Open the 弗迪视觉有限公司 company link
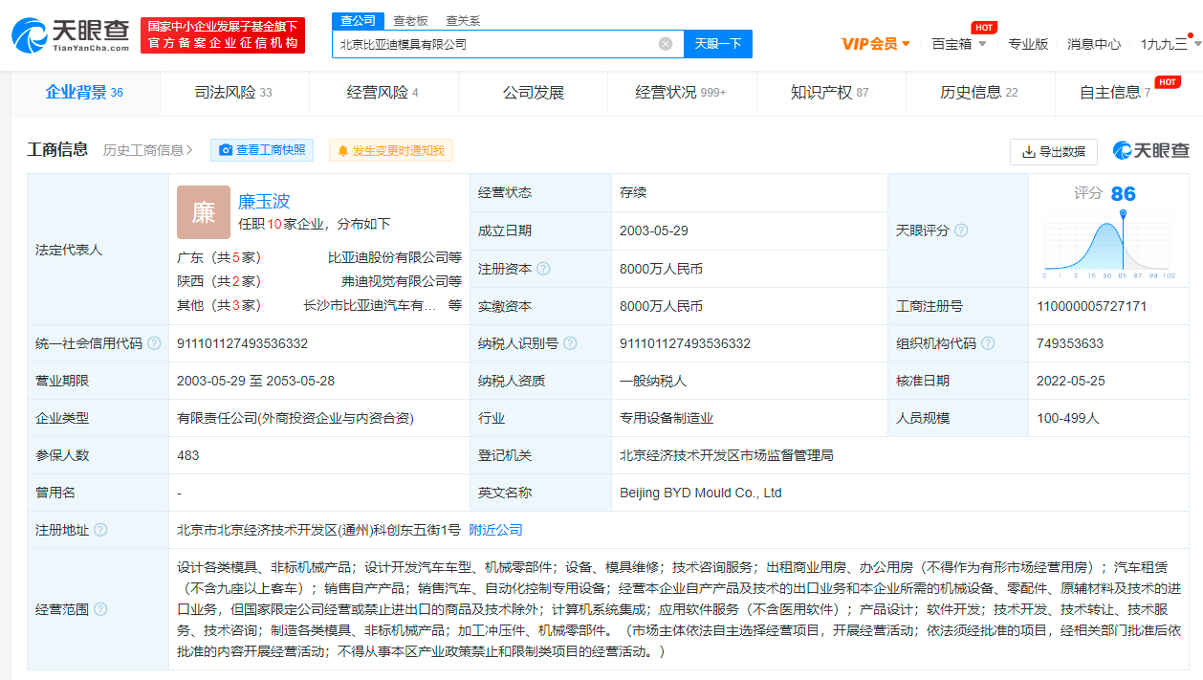The height and width of the screenshot is (680, 1203). coord(395,281)
